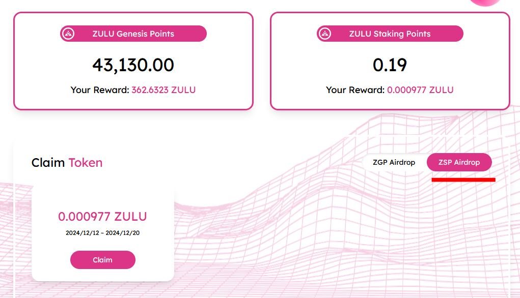The image size is (520, 298).
Task: Click the Claim Token heading
Action: coord(67,163)
